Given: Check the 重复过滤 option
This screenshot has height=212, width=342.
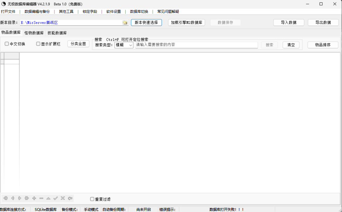Looking at the screenshot, I should pos(92,199).
